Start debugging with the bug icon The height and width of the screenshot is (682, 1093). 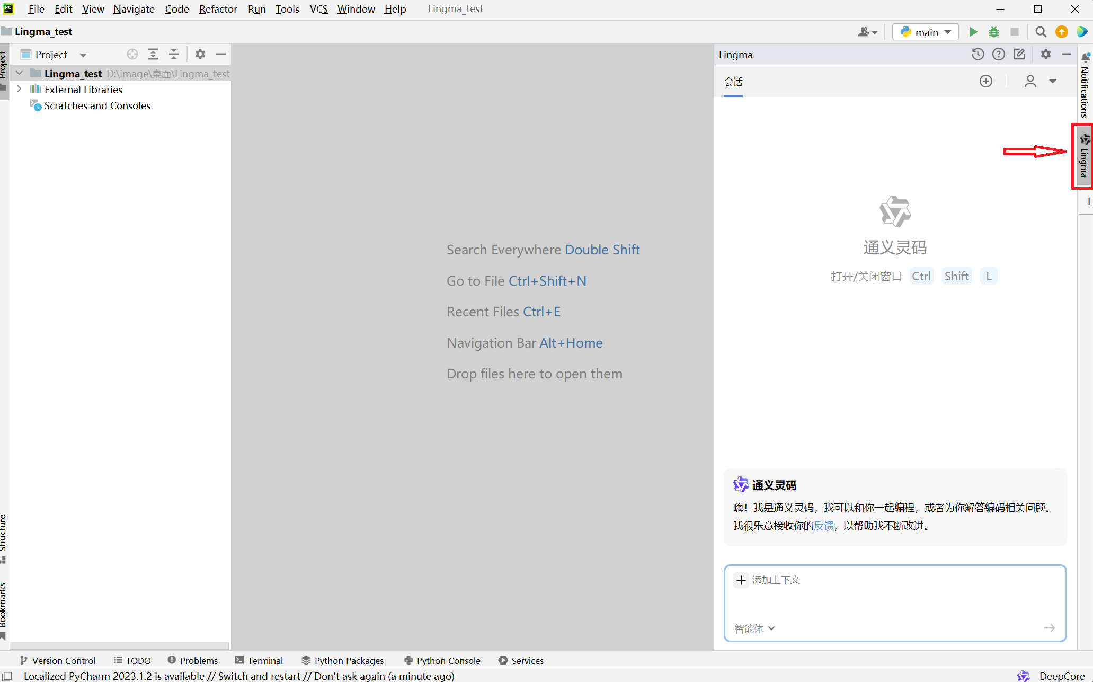click(x=994, y=32)
